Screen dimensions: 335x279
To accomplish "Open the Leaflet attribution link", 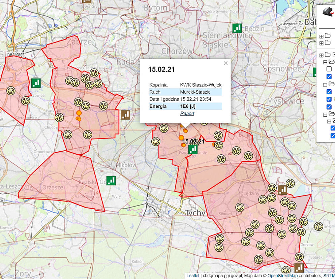I will point(193,276).
